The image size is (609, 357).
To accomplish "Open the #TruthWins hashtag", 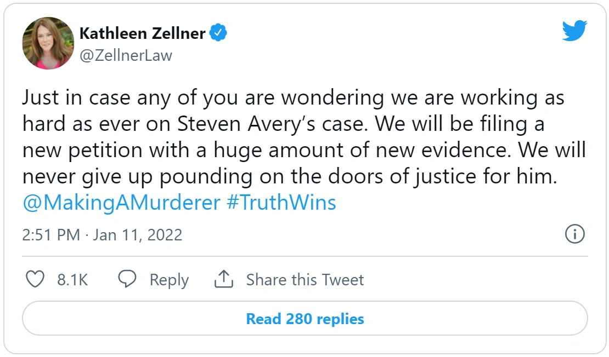I will [281, 203].
